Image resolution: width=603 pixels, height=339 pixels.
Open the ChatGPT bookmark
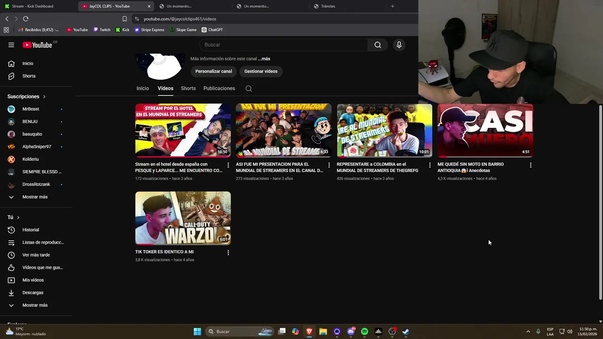[212, 30]
